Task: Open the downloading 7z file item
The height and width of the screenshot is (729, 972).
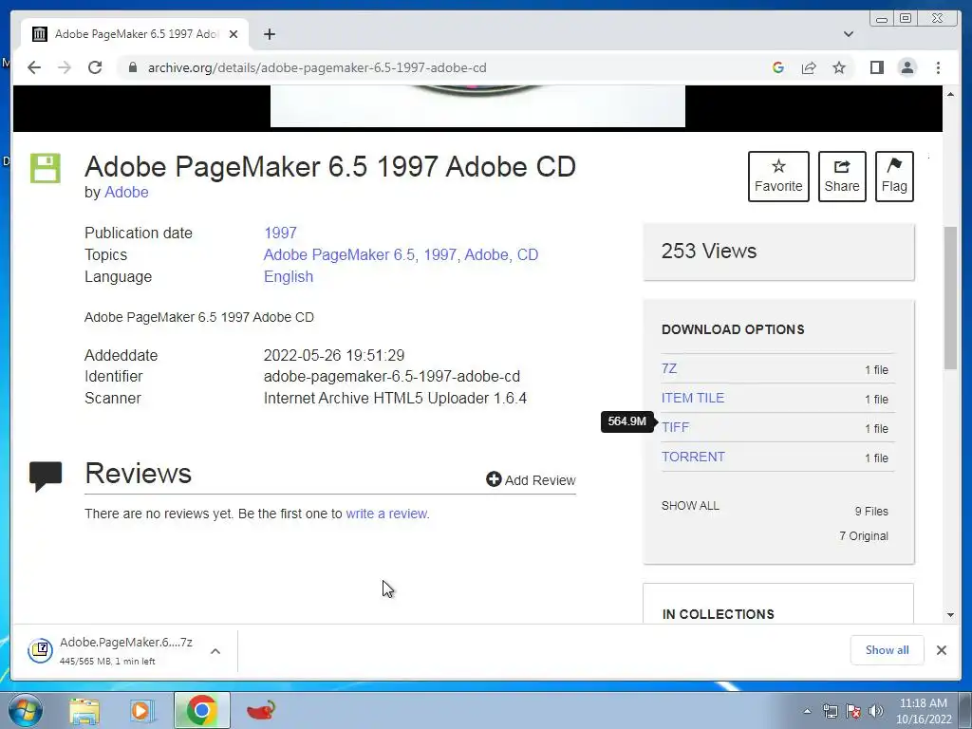Action: coord(112,651)
